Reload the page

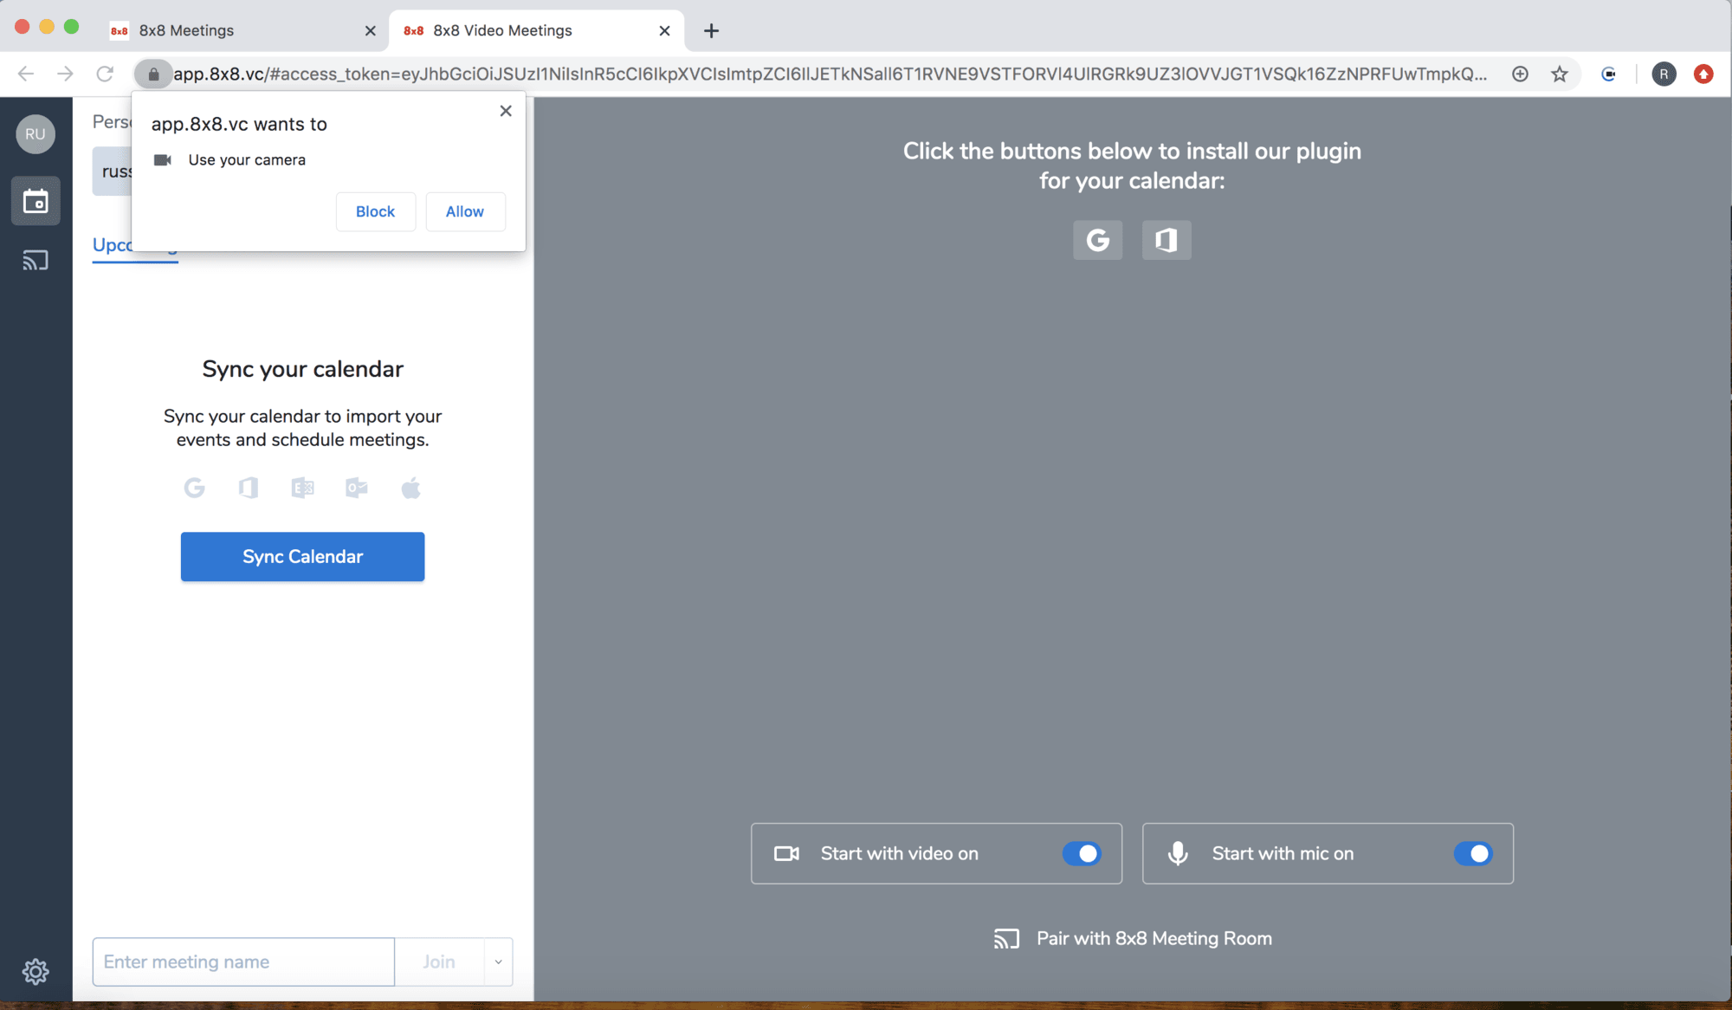tap(105, 74)
